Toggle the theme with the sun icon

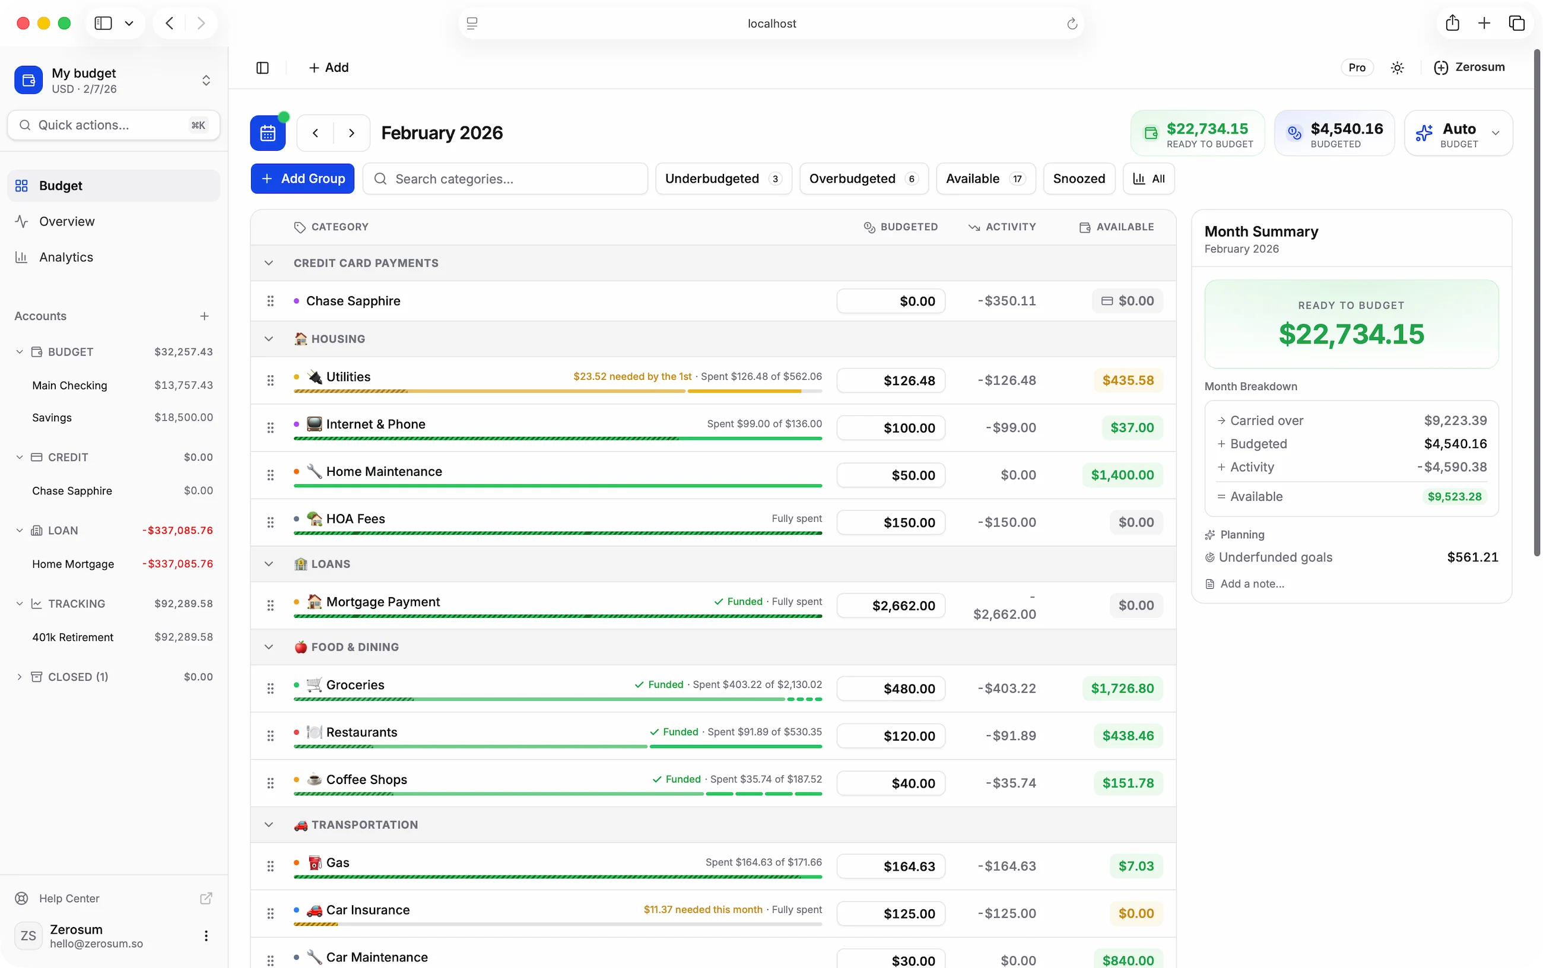click(x=1397, y=67)
